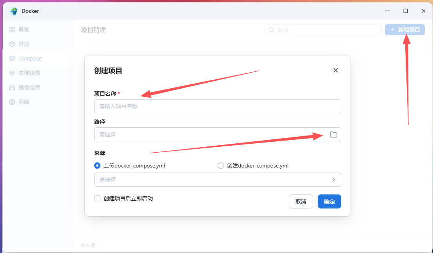Click the image registry house icon
The image size is (433, 253).
click(12, 87)
